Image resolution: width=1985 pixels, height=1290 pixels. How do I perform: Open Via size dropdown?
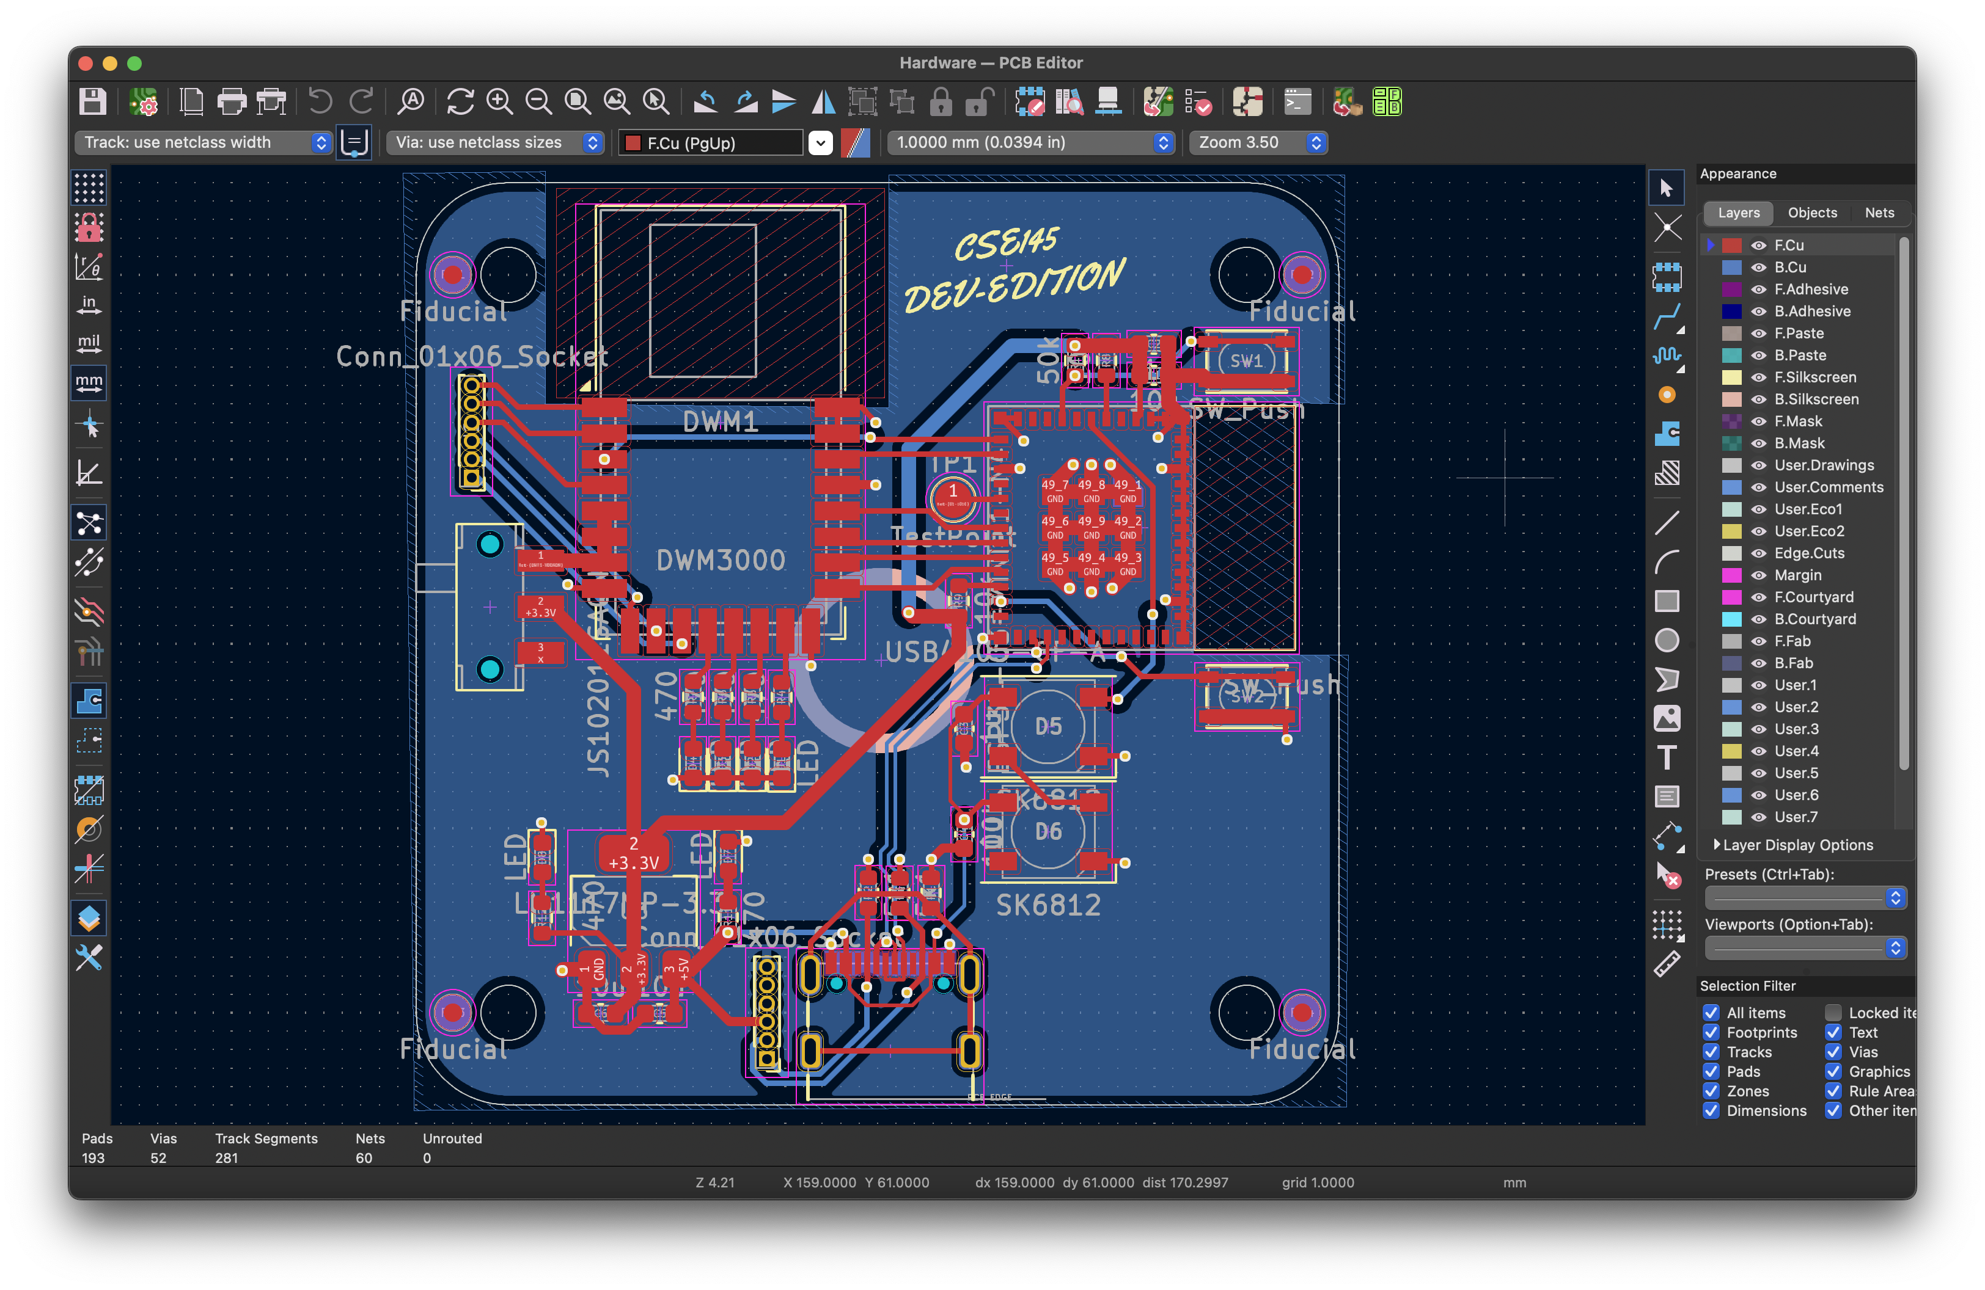point(494,142)
